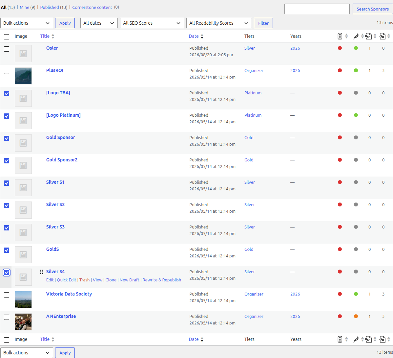Toggle the select-all checkbox in table header
393x358 pixels.
[x=7, y=37]
